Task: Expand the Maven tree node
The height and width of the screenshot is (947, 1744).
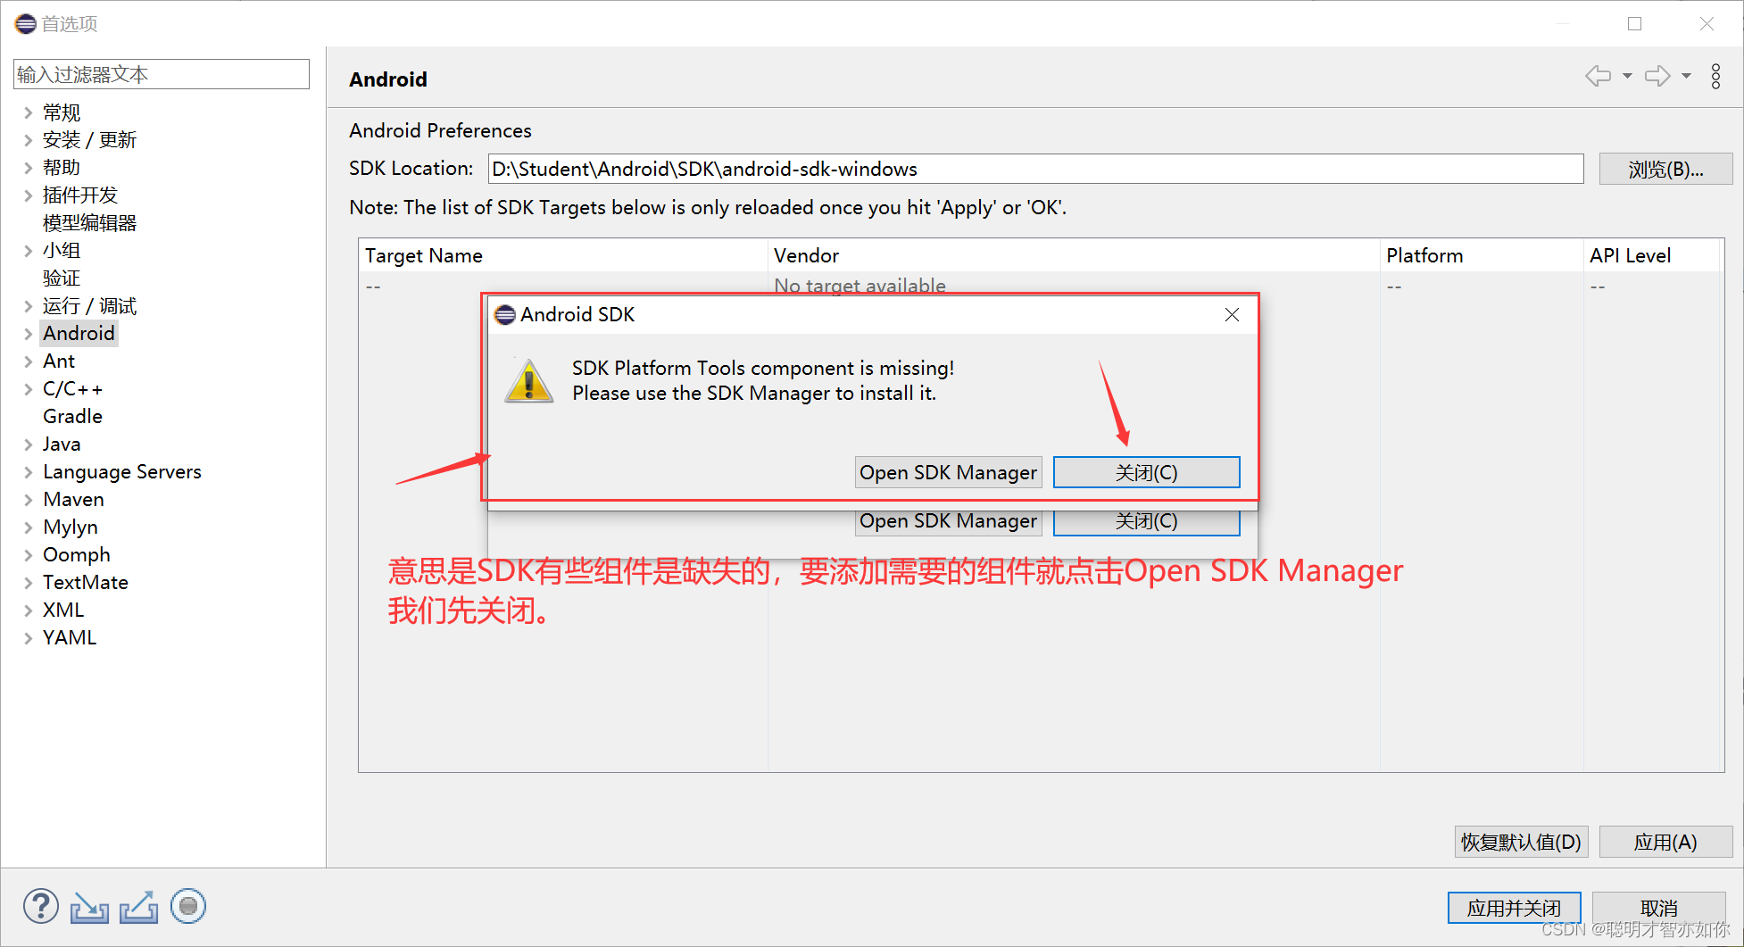Action: [28, 500]
